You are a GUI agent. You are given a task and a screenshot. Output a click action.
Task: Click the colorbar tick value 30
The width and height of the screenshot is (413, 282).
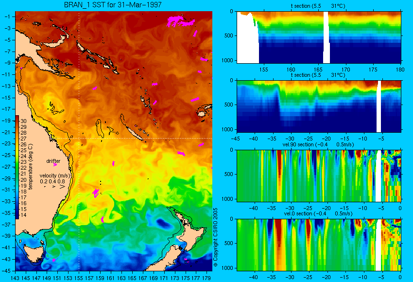tap(23, 121)
